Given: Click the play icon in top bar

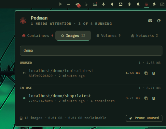Looking at the screenshot, I should point(61,4).
